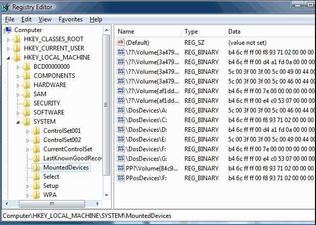Click the LastKnownGoodRecovery folder icon
The width and height of the screenshot is (316, 225).
pyautogui.click(x=37, y=158)
